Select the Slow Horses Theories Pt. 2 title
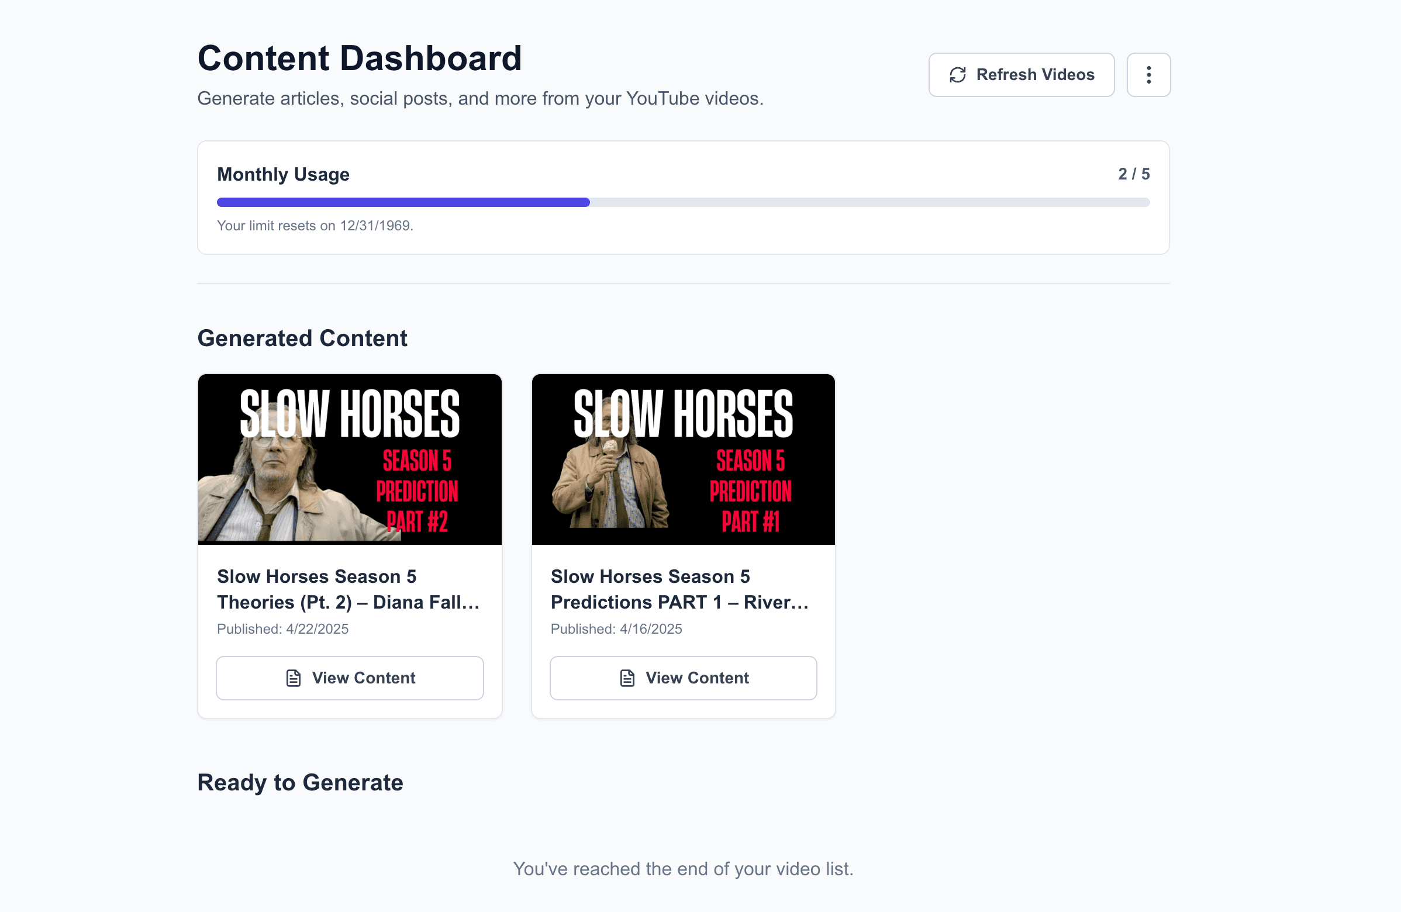This screenshot has height=912, width=1401. (348, 589)
